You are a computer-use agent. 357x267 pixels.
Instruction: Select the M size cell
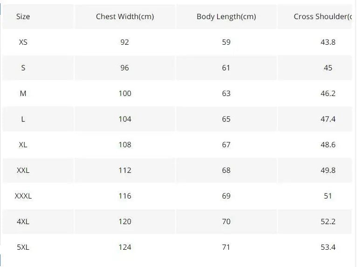click(23, 93)
